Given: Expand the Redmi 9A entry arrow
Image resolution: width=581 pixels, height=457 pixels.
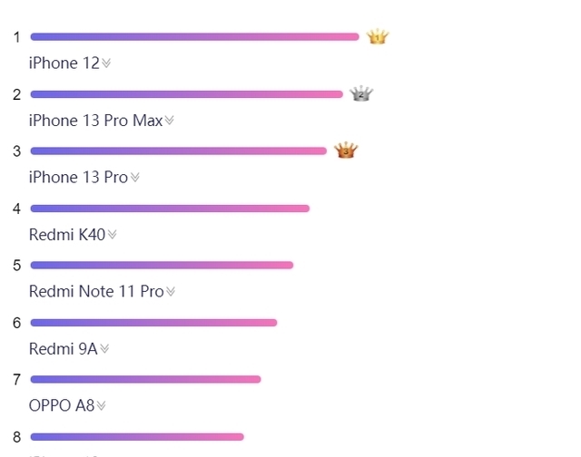Looking at the screenshot, I should coord(104,348).
